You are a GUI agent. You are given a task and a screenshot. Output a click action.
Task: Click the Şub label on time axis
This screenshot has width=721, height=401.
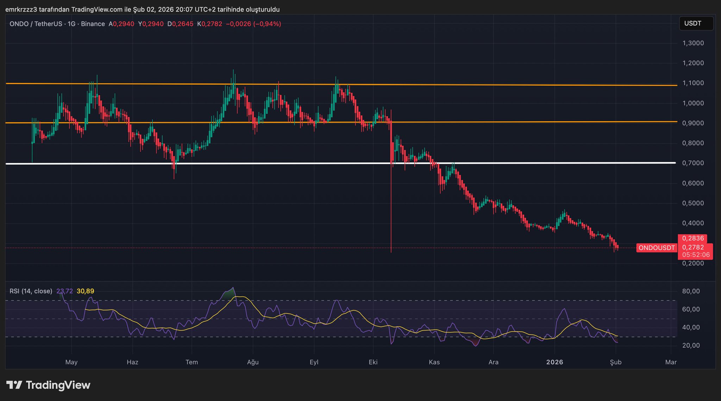pyautogui.click(x=615, y=362)
